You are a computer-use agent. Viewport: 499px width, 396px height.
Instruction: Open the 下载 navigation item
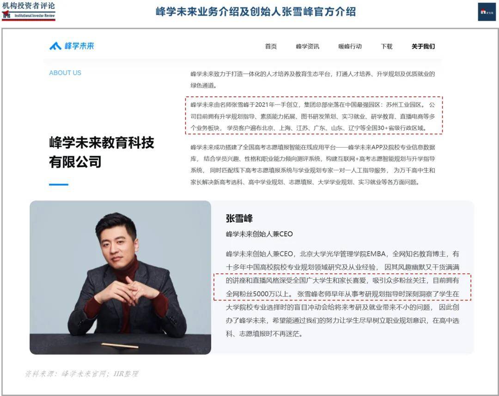tap(386, 46)
